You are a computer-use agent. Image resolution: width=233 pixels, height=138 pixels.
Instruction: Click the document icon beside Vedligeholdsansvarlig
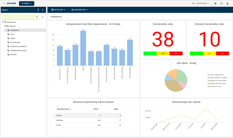8,50
